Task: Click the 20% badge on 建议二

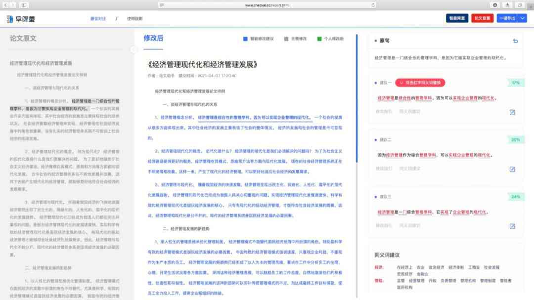Action: click(516, 139)
